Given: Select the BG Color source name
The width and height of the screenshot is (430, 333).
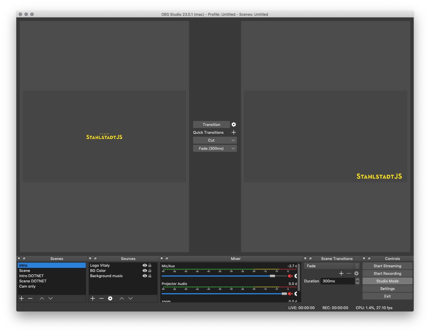Looking at the screenshot, I should coord(98,270).
